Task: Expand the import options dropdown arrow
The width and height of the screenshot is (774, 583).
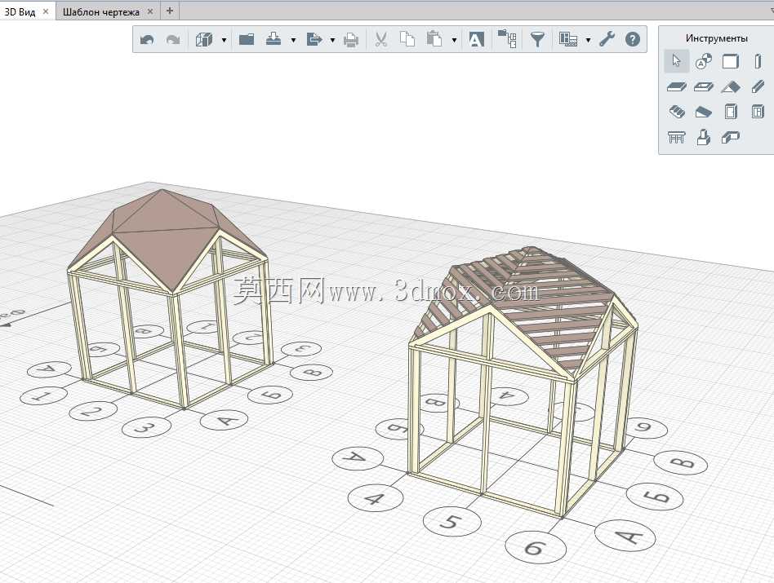Action: (x=293, y=40)
